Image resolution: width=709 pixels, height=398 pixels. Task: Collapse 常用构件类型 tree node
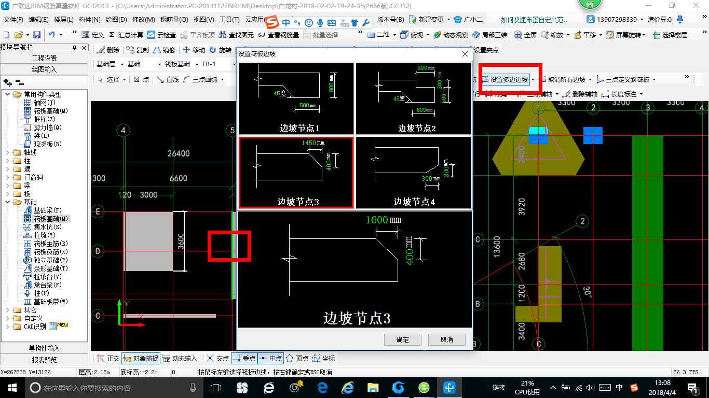click(8, 94)
